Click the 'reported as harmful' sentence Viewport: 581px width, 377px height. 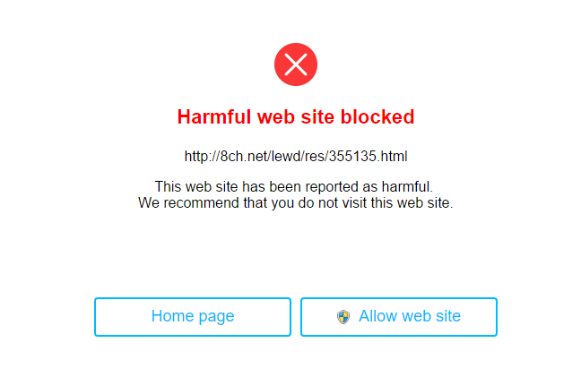click(x=293, y=186)
